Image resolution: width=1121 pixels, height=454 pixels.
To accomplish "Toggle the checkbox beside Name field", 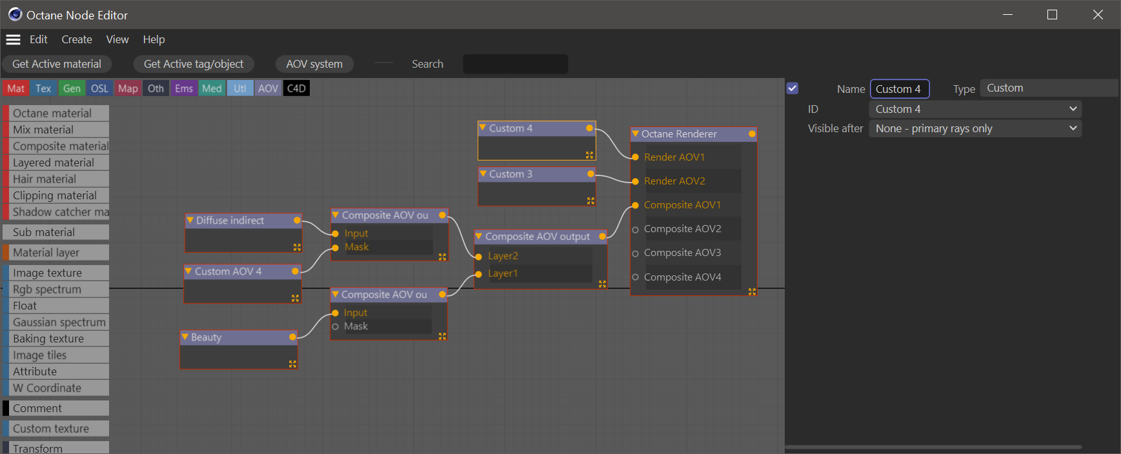I will [x=793, y=88].
